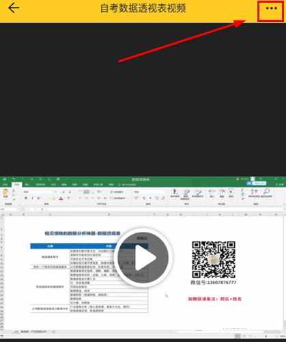This screenshot has width=286, height=342.
Task: Click the red font color button
Action: 61,198
